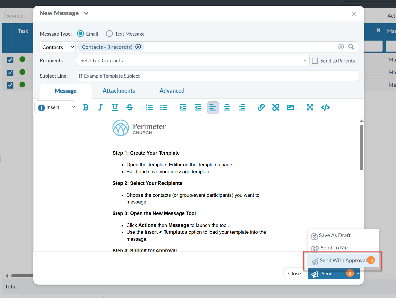396x298 pixels.
Task: Select the Email message type
Action: (81, 34)
